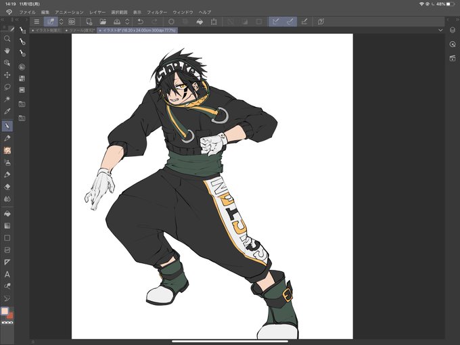The image size is (460, 345).
Task: Open the アニメーション menu
Action: pyautogui.click(x=69, y=12)
